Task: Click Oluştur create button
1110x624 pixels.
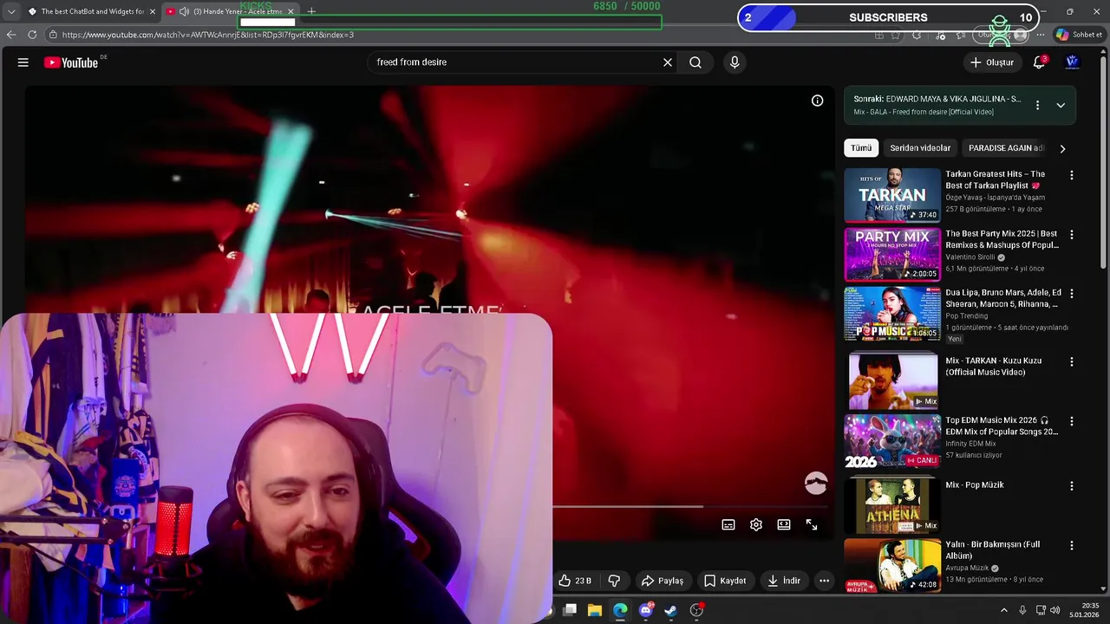Action: click(991, 62)
